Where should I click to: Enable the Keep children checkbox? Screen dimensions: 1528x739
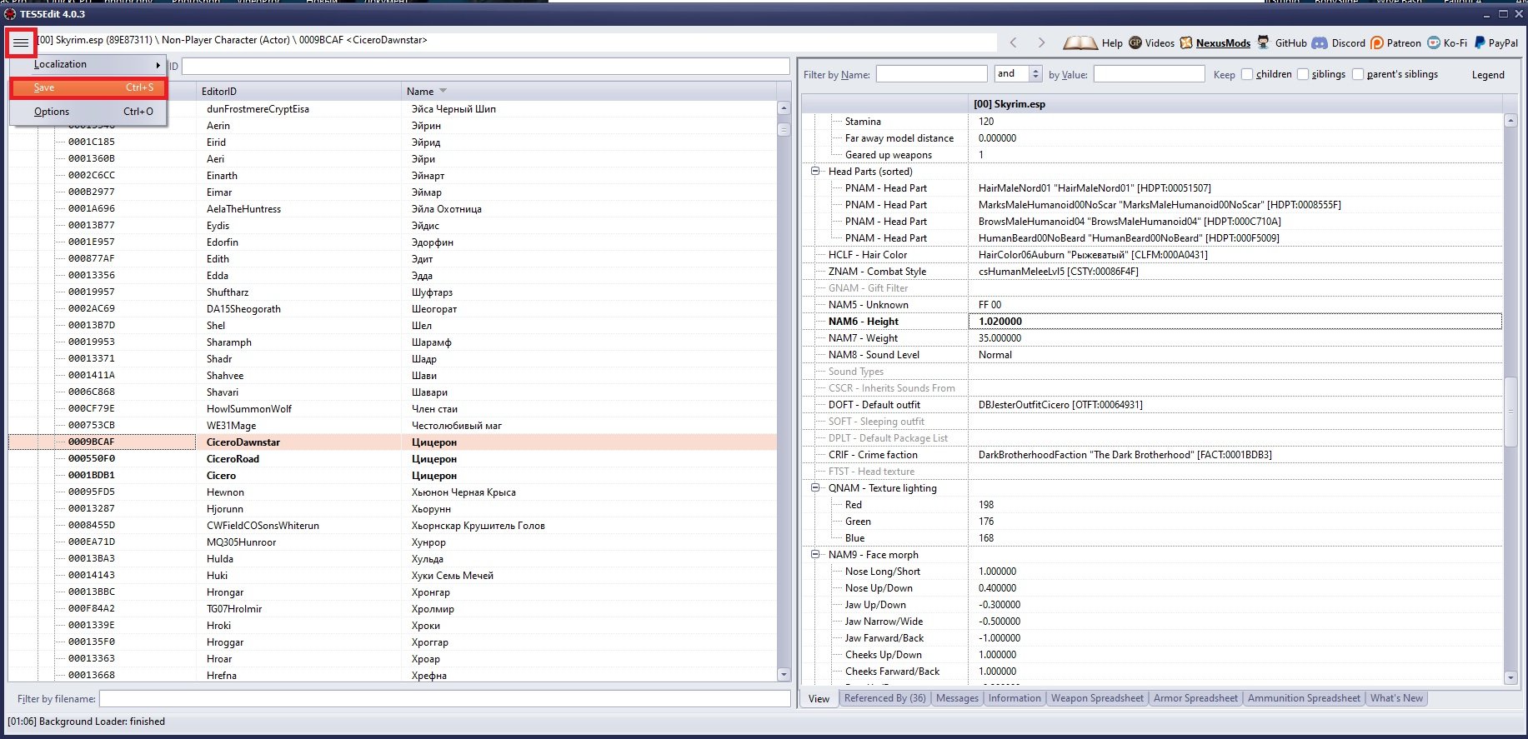pos(1247,74)
